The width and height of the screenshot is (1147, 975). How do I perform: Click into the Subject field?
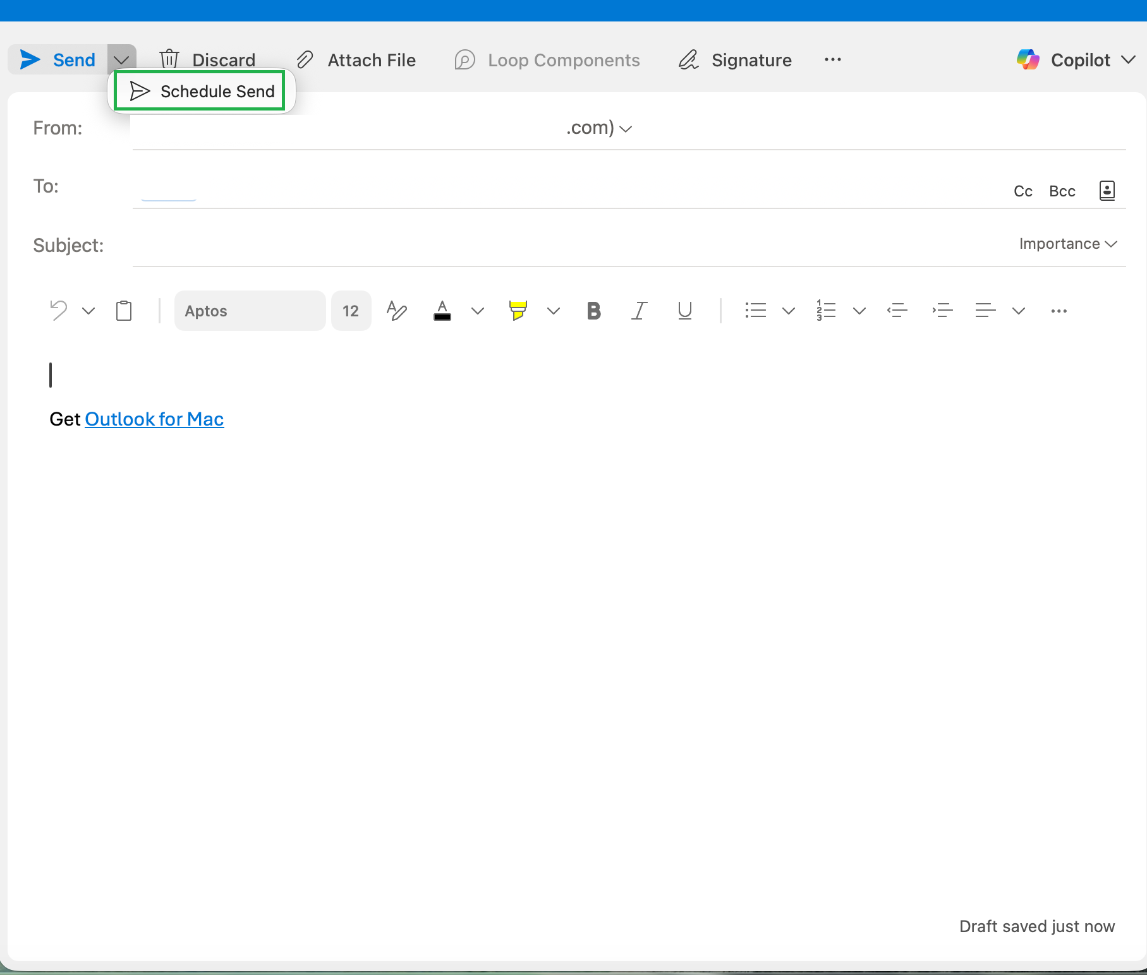tap(569, 245)
